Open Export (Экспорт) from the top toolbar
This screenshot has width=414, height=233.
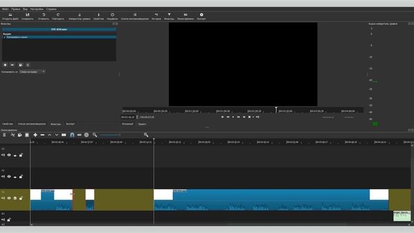[201, 15]
